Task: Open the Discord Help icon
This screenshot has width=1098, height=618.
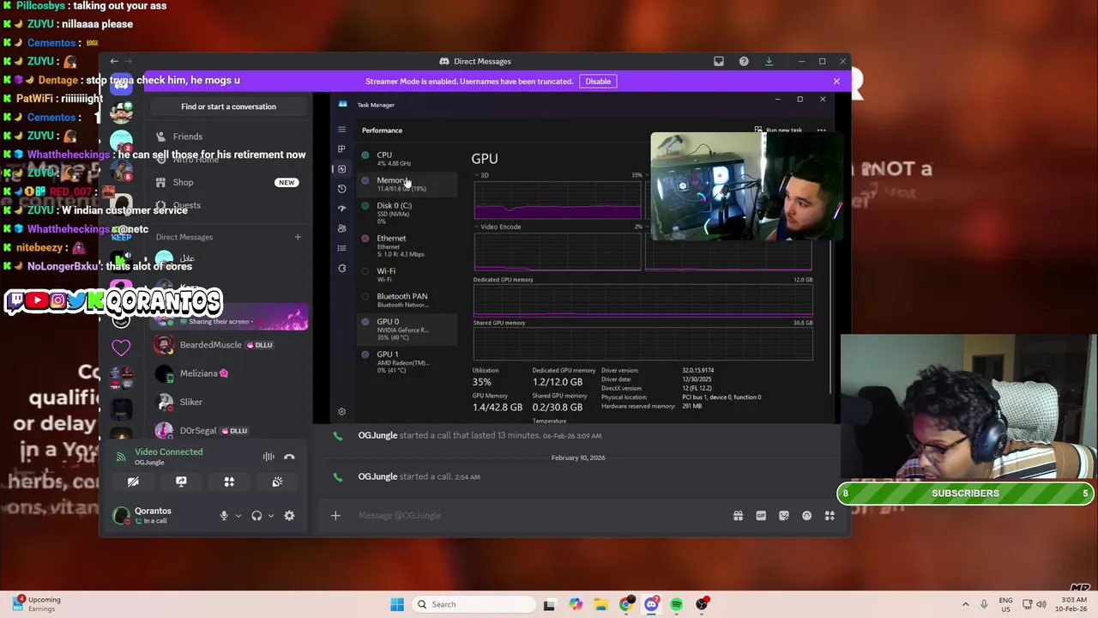Action: point(744,61)
